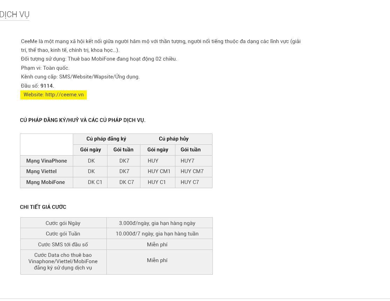Screen dimensions: 390x301
Task: Open the http://ceeme.vn website link
Action: coord(64,95)
